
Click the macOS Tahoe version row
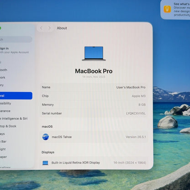pos(94,137)
